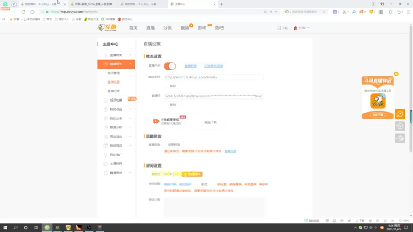The width and height of the screenshot is (413, 232).
Task: Toggle the 直播开关 live switch
Action: click(x=170, y=66)
